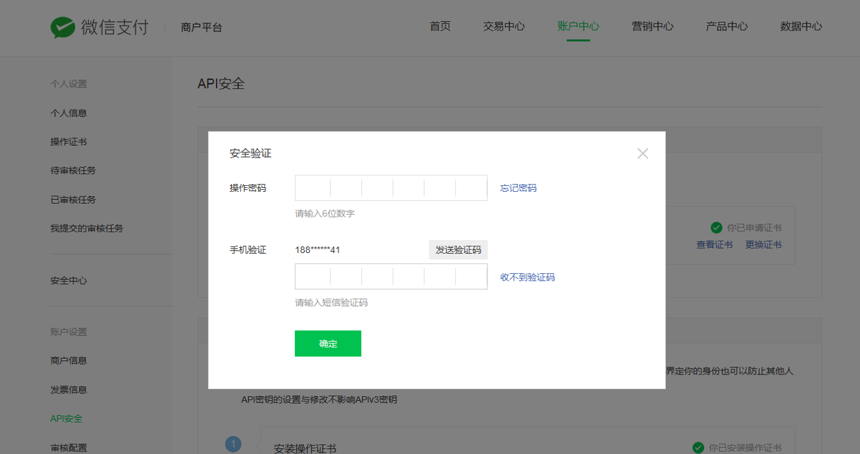This screenshot has height=454, width=860.
Task: Click the 发送验证码 button
Action: [458, 250]
